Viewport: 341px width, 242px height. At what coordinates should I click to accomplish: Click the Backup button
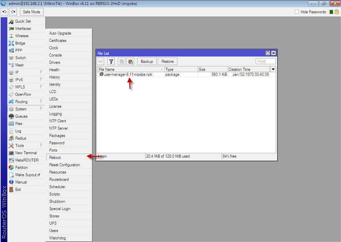tap(147, 61)
